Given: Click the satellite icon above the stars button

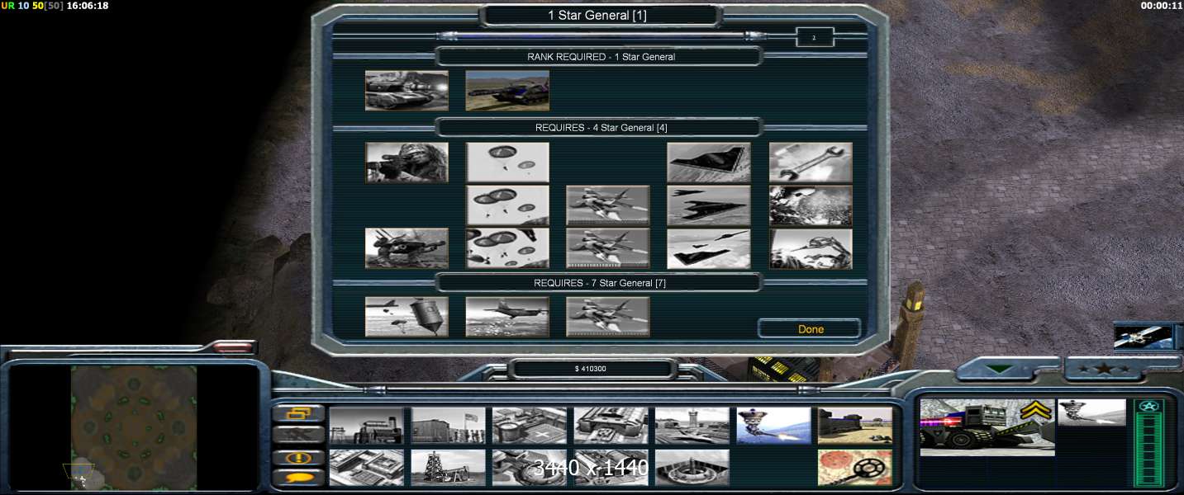Looking at the screenshot, I should (x=1143, y=337).
